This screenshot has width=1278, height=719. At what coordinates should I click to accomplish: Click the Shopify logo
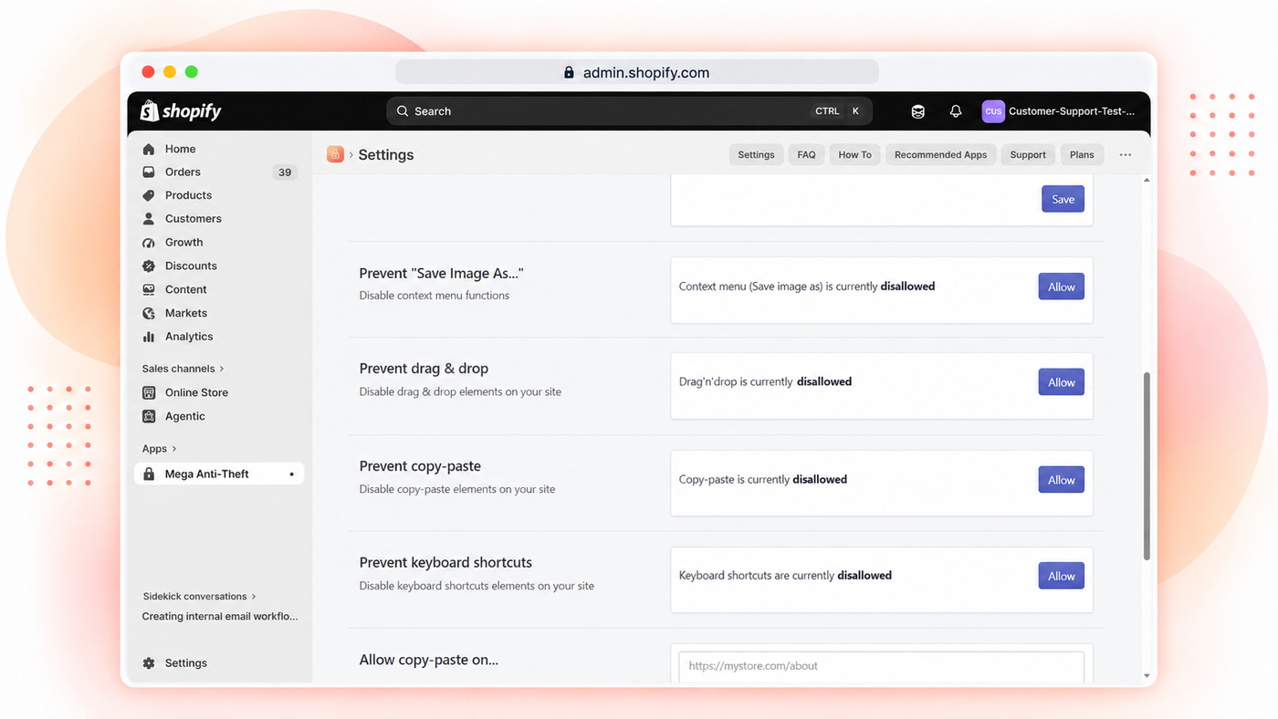[x=181, y=111]
